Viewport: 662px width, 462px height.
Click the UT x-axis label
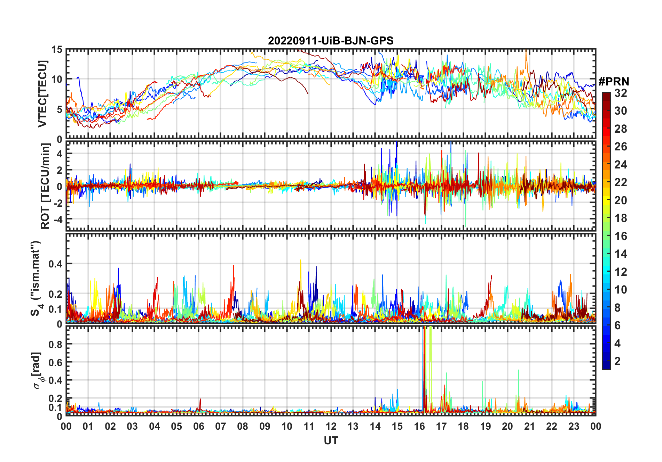(x=331, y=441)
